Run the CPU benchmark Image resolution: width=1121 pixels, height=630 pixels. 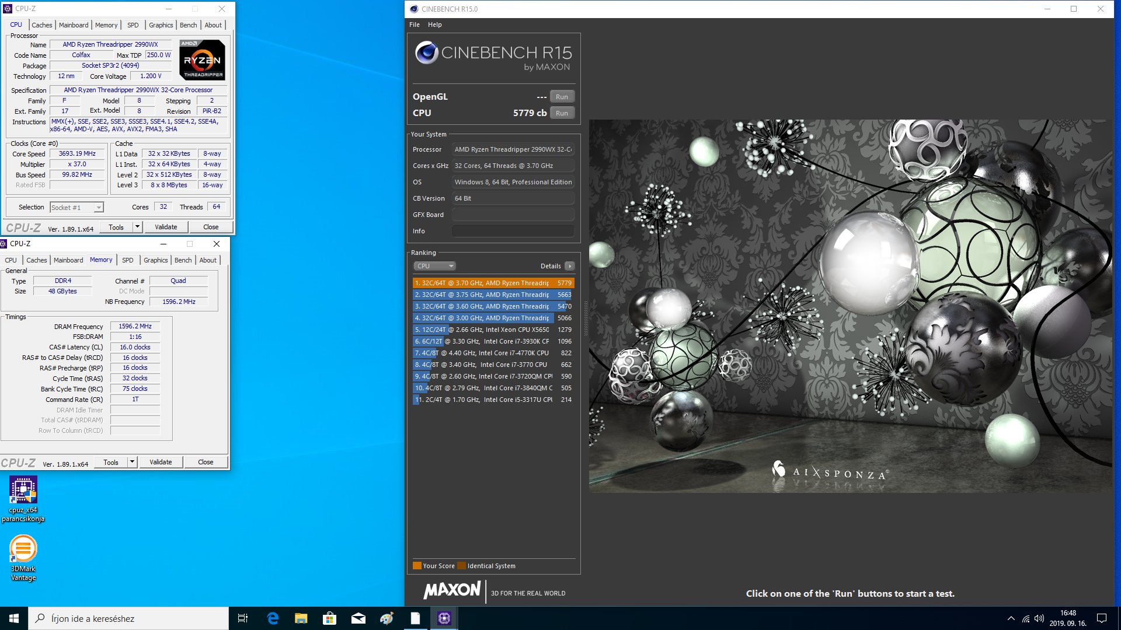(562, 113)
